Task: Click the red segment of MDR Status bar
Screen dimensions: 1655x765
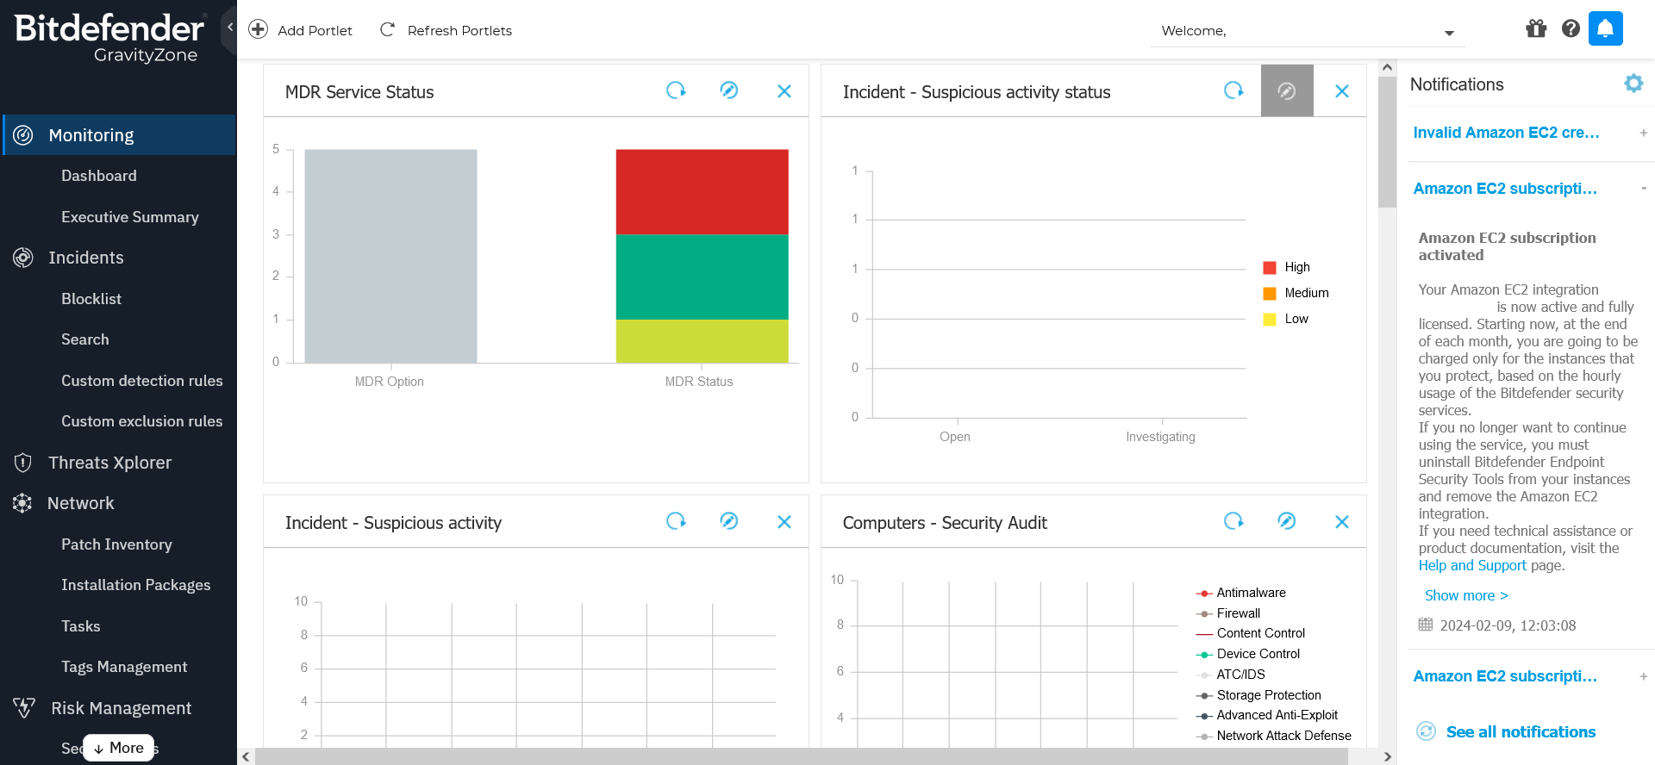Action: click(x=702, y=191)
